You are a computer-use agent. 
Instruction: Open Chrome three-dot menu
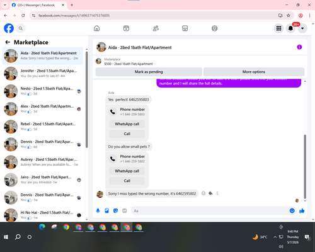(309, 16)
